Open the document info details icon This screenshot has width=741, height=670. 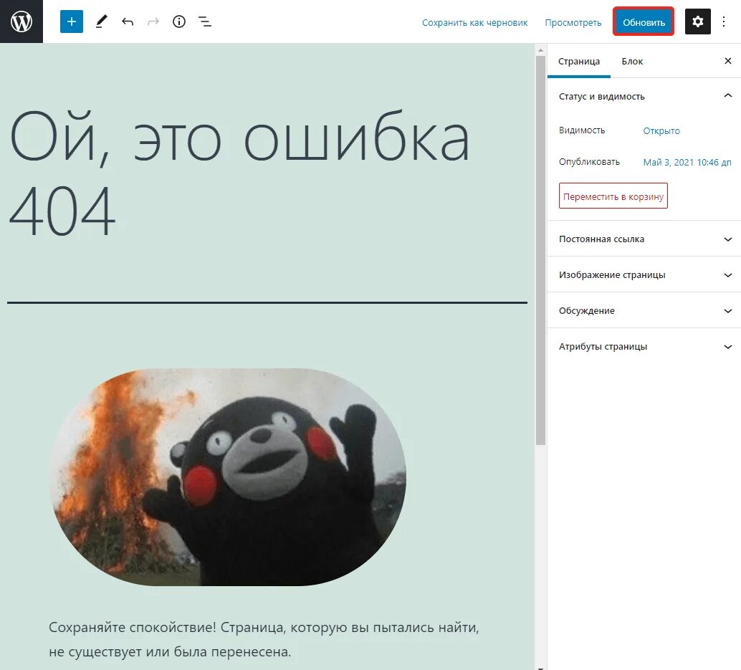tap(179, 21)
